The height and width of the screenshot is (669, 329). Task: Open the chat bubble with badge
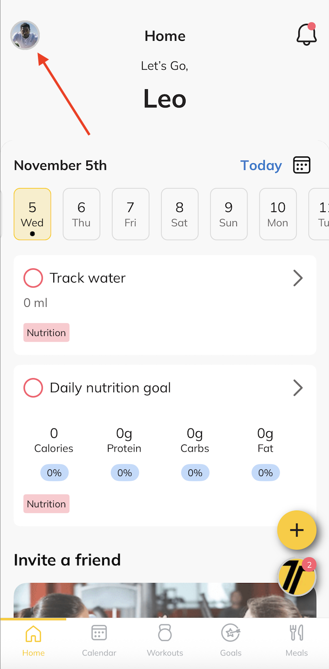point(297,577)
